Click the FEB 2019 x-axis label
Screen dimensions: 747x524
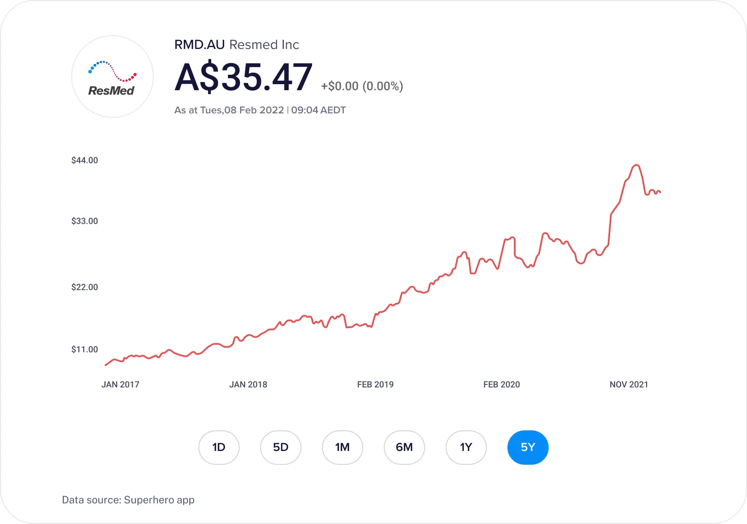375,384
